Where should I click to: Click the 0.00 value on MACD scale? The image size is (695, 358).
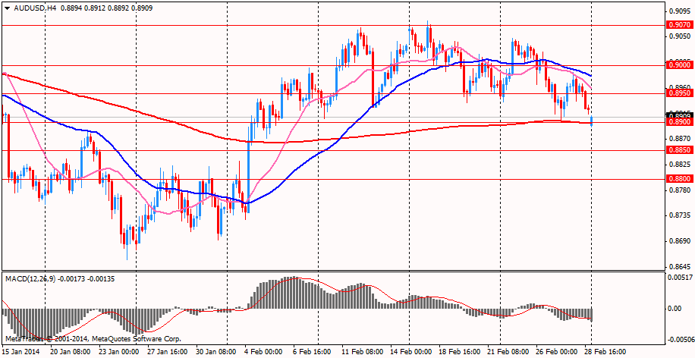tap(676, 309)
